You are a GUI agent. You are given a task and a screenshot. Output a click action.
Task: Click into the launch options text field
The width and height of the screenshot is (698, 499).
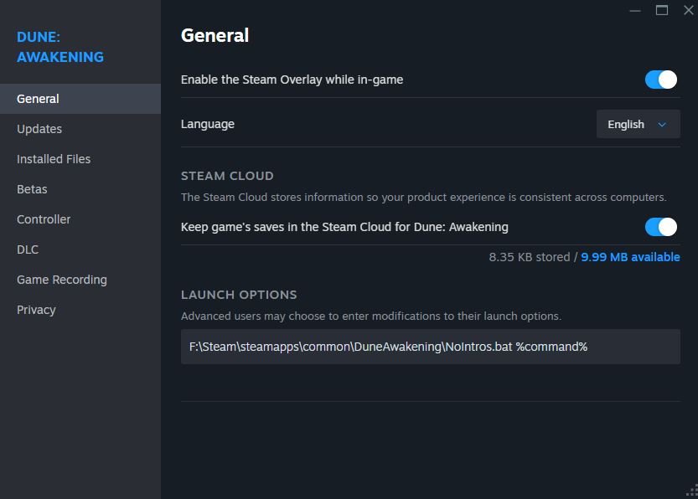point(431,347)
